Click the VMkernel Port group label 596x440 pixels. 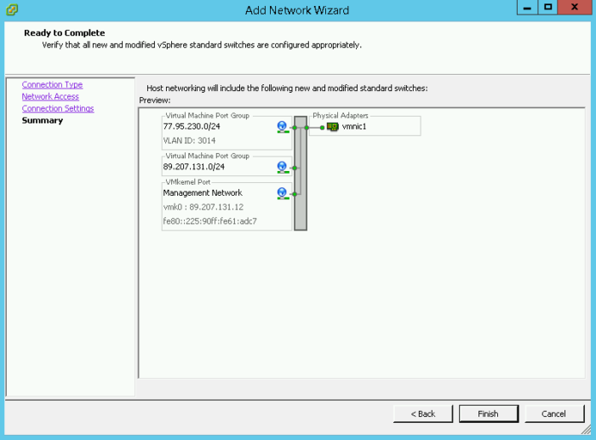188,182
